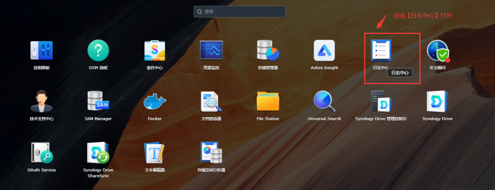Open File Station folder icon
Image resolution: width=495 pixels, height=190 pixels.
click(268, 101)
